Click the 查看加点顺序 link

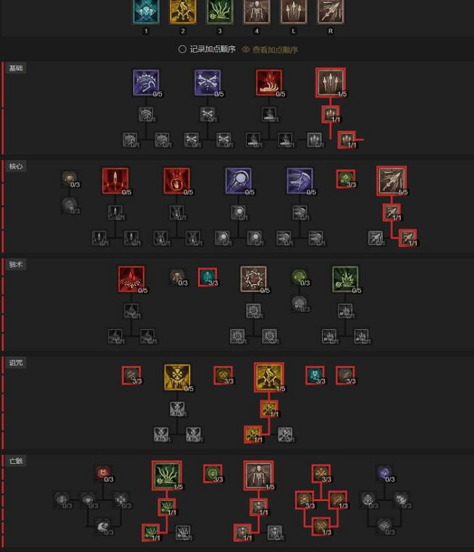click(275, 50)
